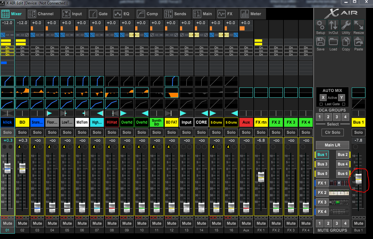Screen dimensions: 373x239
Task: Click the klick channel fader knob
Action: [x=7, y=168]
